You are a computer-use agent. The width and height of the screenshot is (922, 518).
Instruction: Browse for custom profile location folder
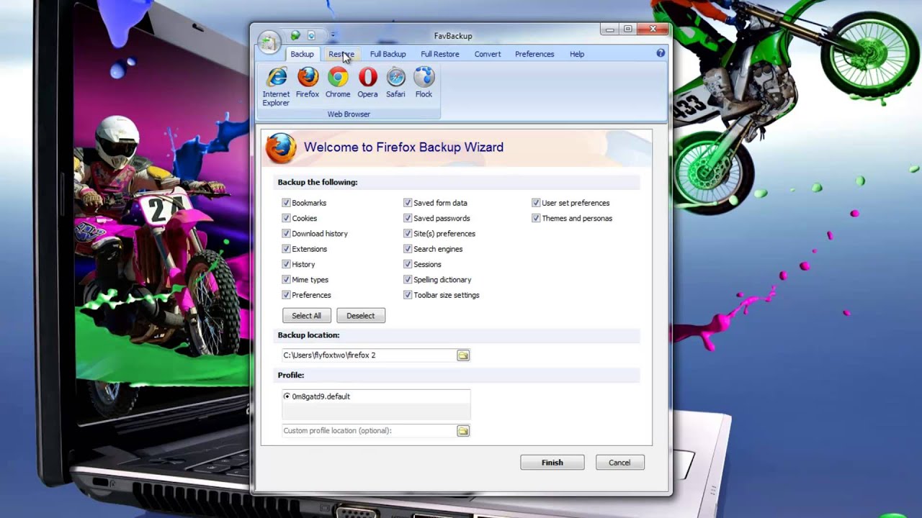tap(462, 431)
